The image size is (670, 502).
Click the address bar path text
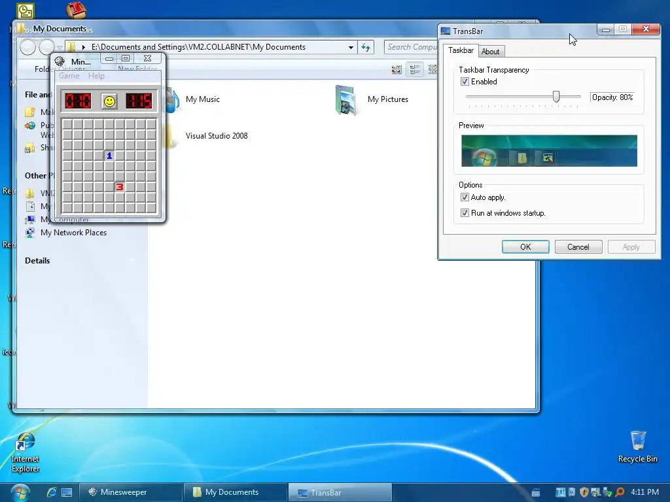(x=198, y=47)
